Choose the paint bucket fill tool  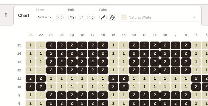click(112, 17)
